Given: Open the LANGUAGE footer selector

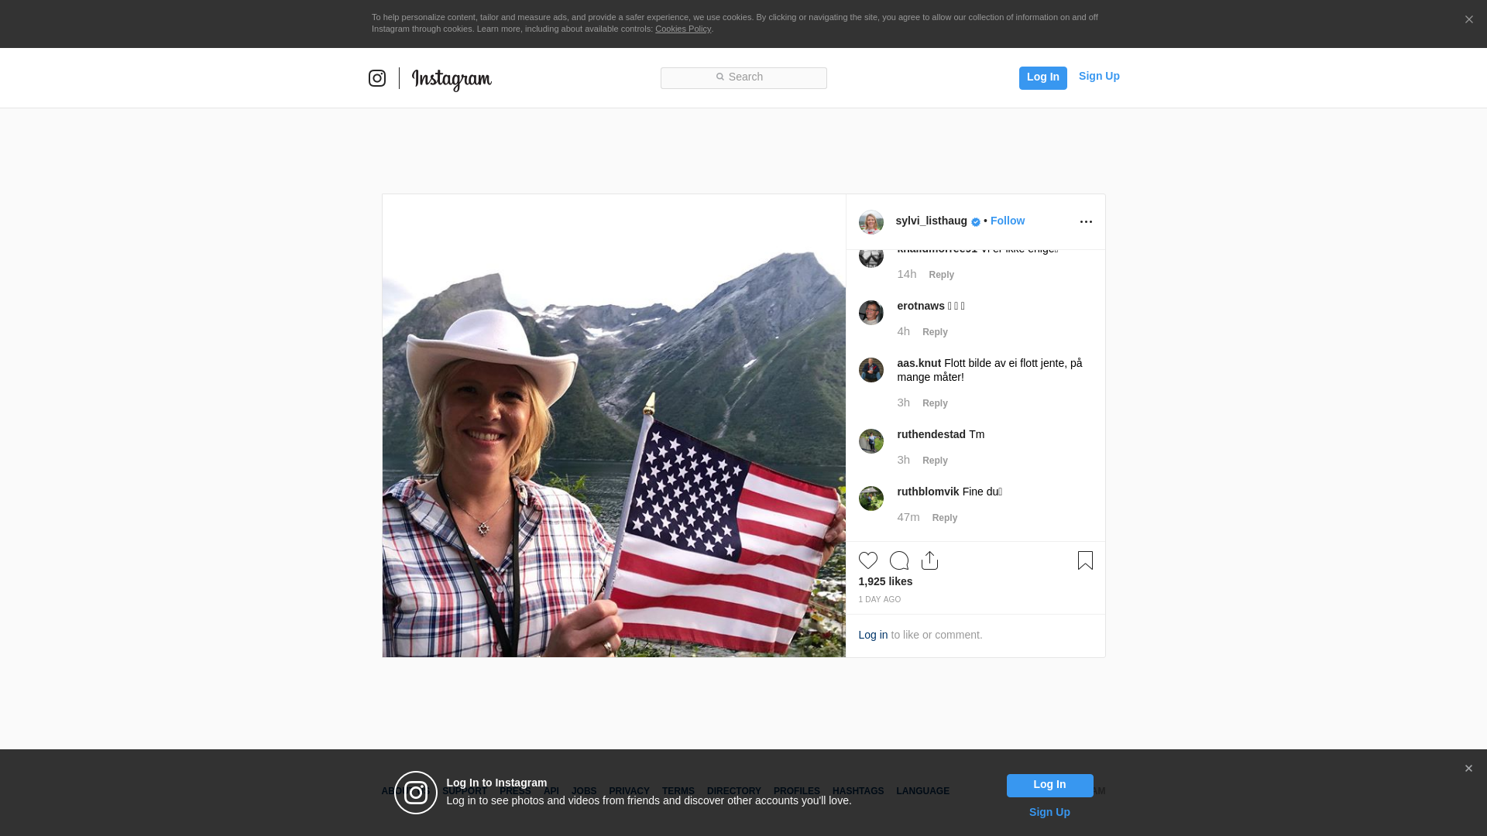Looking at the screenshot, I should (x=922, y=791).
